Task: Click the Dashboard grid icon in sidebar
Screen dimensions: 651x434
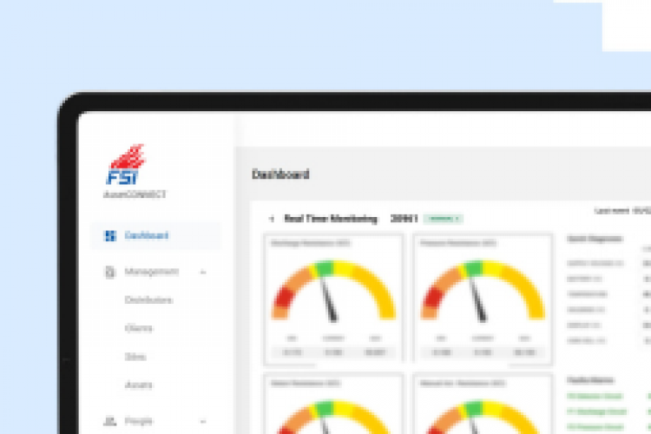Action: tap(109, 236)
